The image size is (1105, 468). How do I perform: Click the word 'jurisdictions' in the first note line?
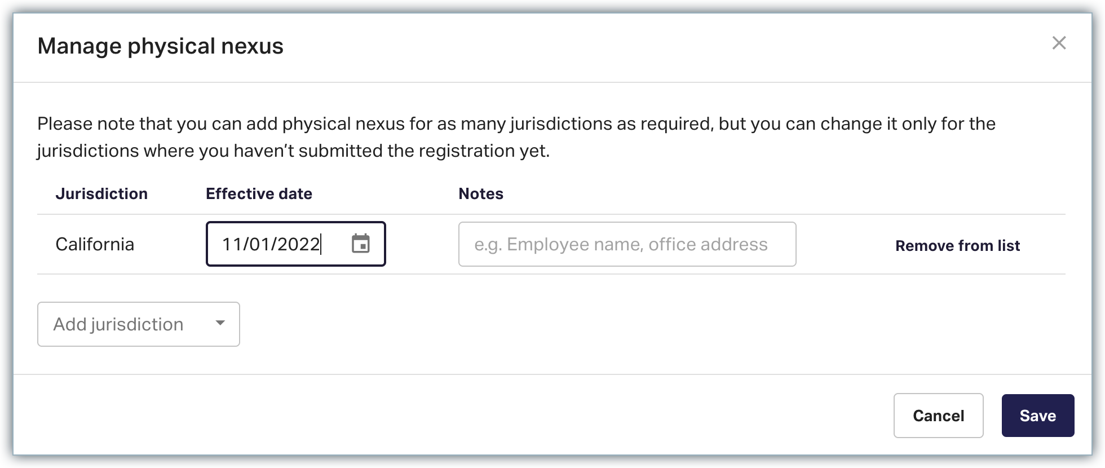click(x=561, y=124)
